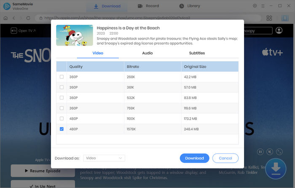Click the third round control on background video

pos(279,152)
